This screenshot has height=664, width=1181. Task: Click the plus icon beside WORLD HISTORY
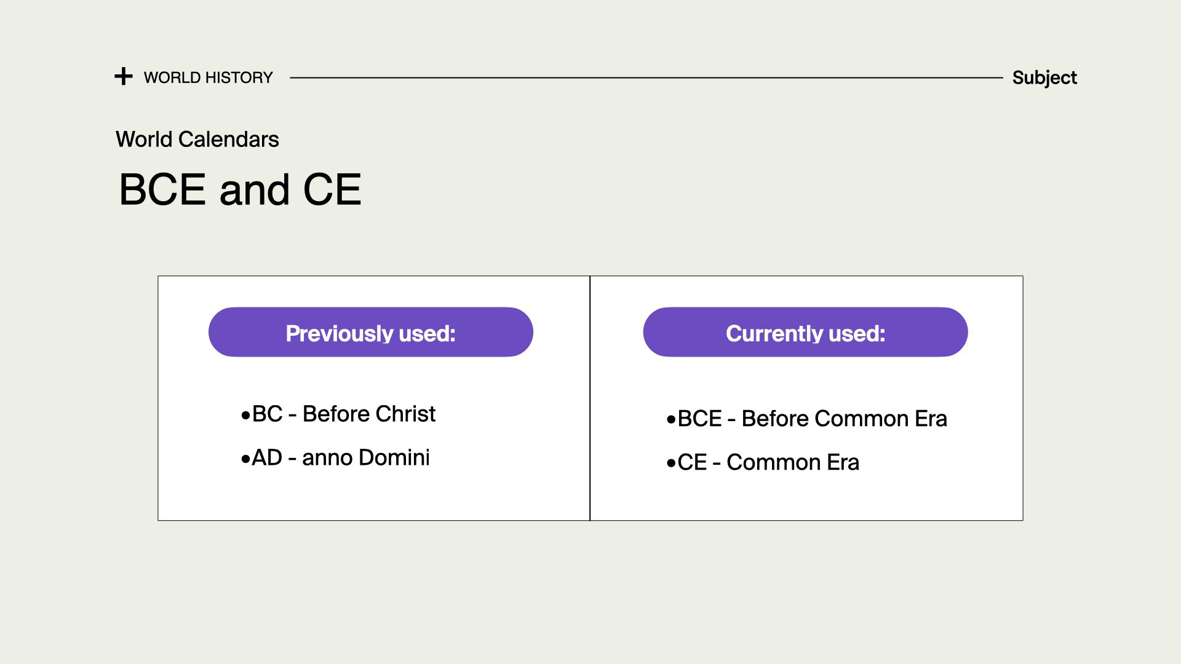(124, 77)
